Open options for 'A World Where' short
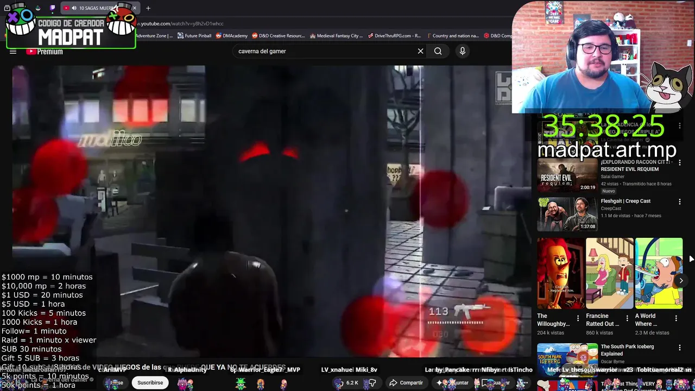 676,318
